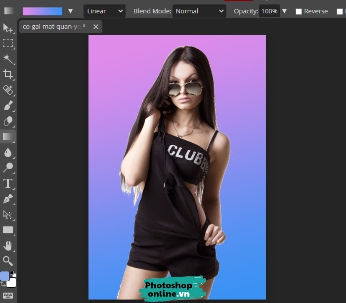The height and width of the screenshot is (303, 346).
Task: Pick the Magic Wand tool
Action: (8, 59)
